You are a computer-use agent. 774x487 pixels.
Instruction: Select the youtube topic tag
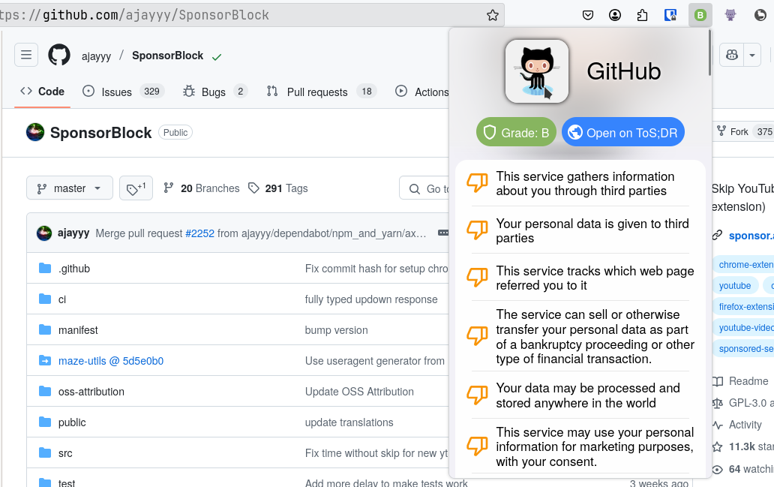[734, 285]
